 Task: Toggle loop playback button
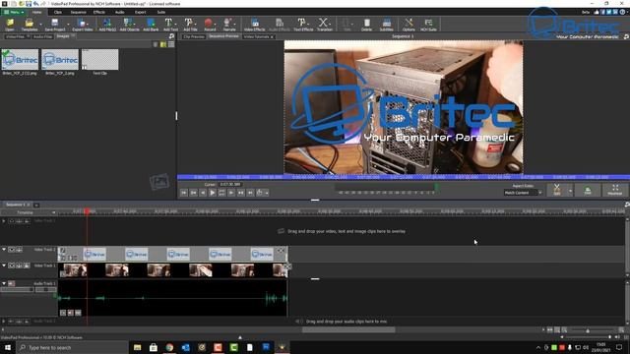221,193
